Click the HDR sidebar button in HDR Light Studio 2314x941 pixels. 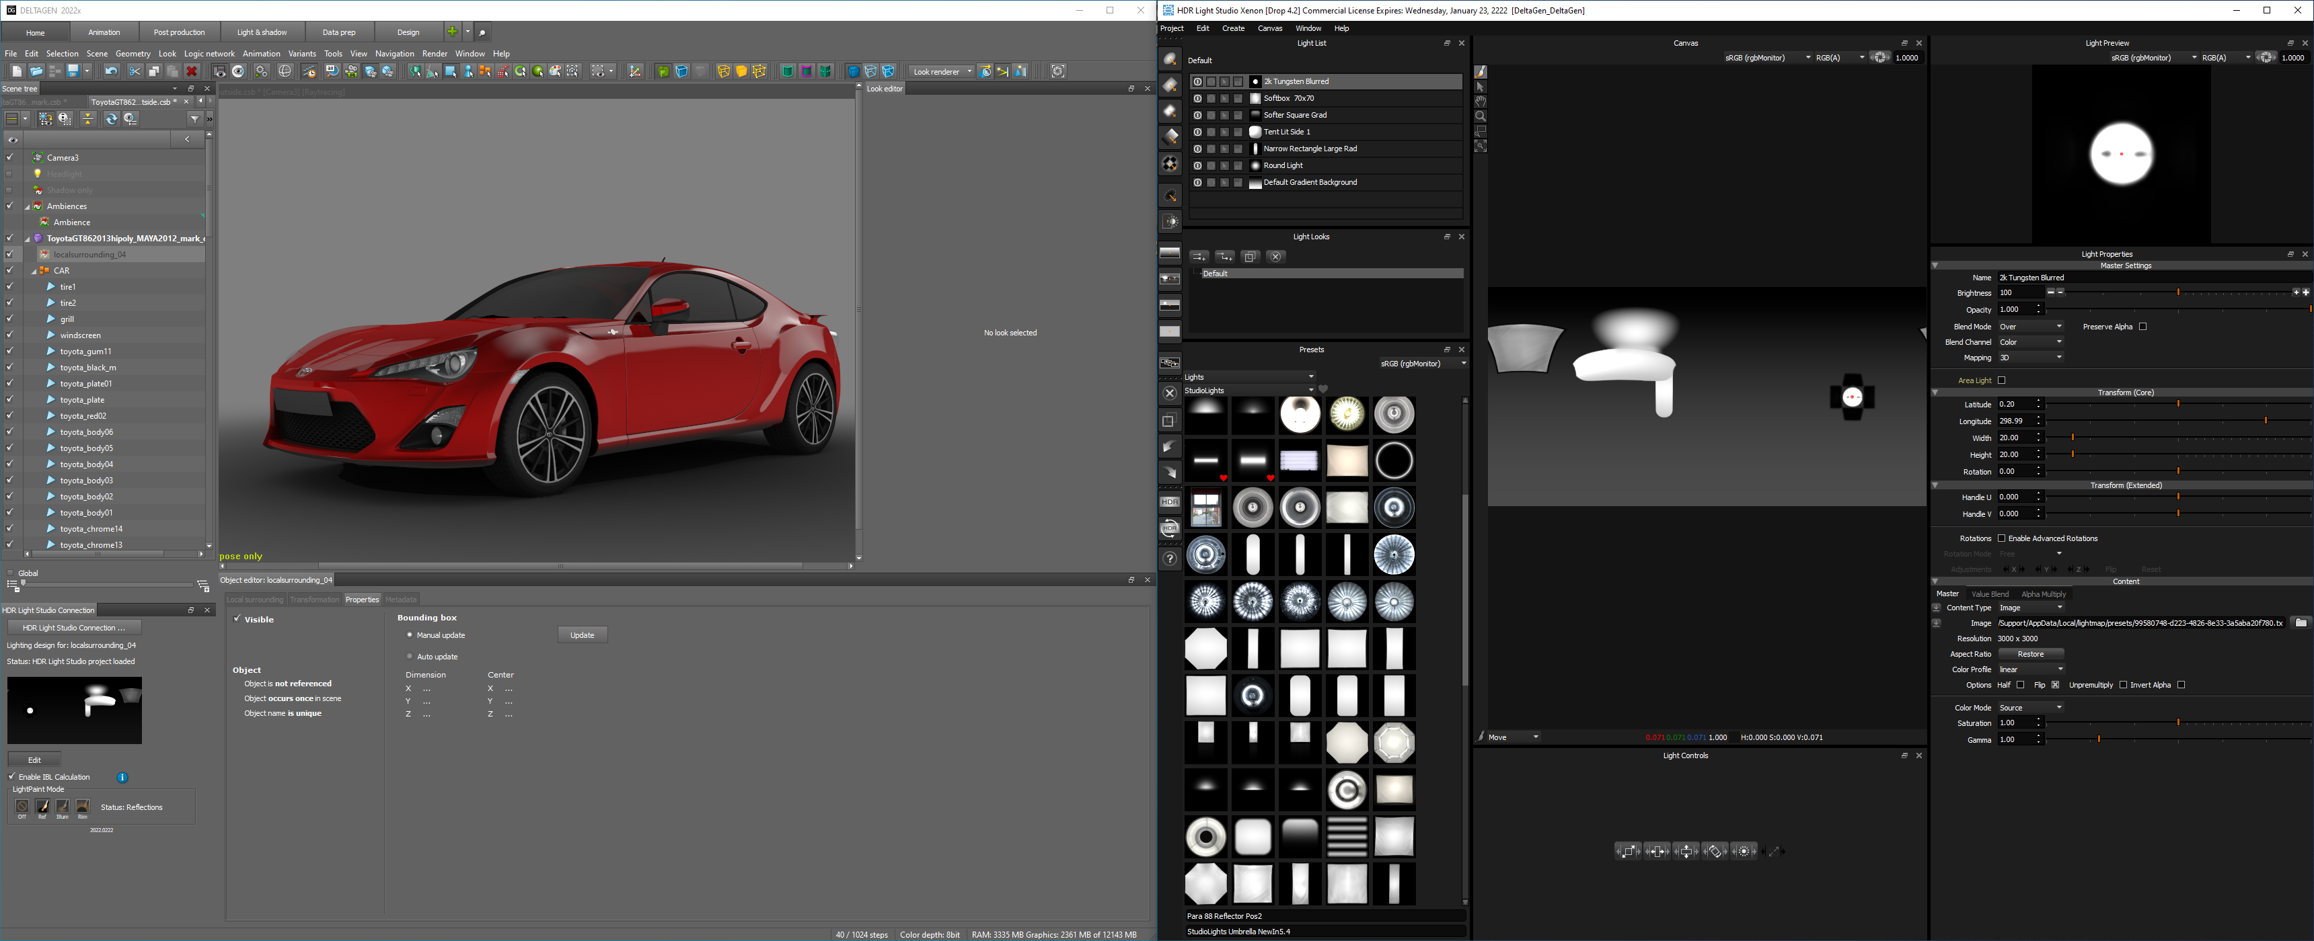[1170, 502]
